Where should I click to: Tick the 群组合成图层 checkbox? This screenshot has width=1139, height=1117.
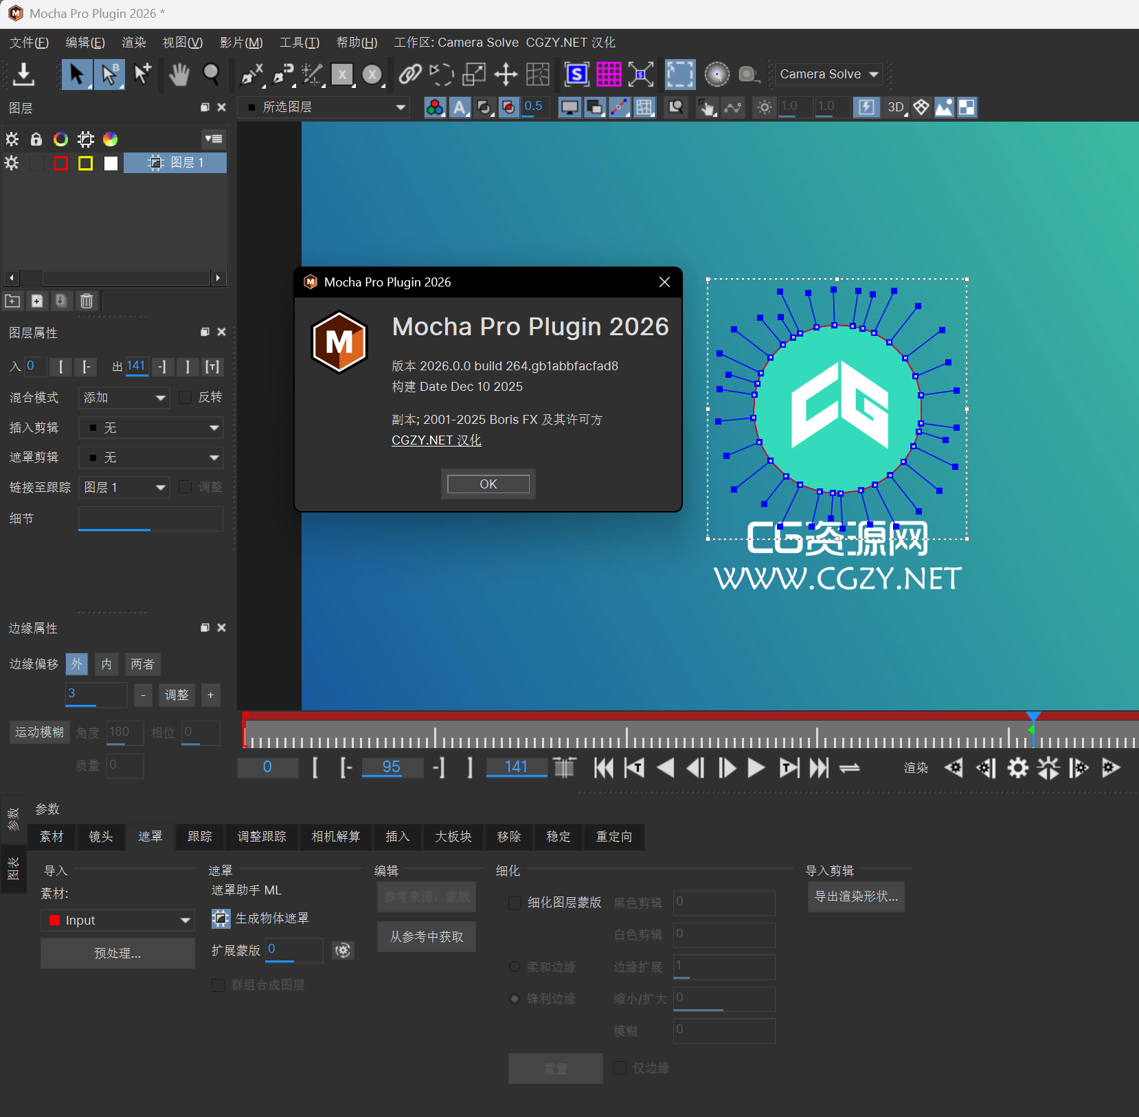tap(218, 985)
